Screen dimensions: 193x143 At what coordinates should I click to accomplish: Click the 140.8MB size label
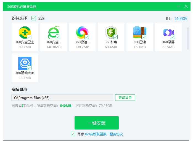[x=54, y=47]
